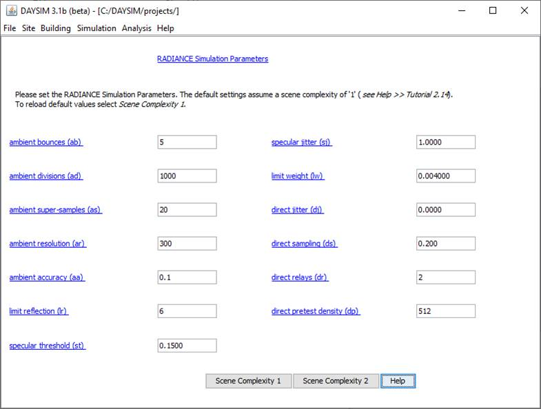Open the Building menu

56,28
